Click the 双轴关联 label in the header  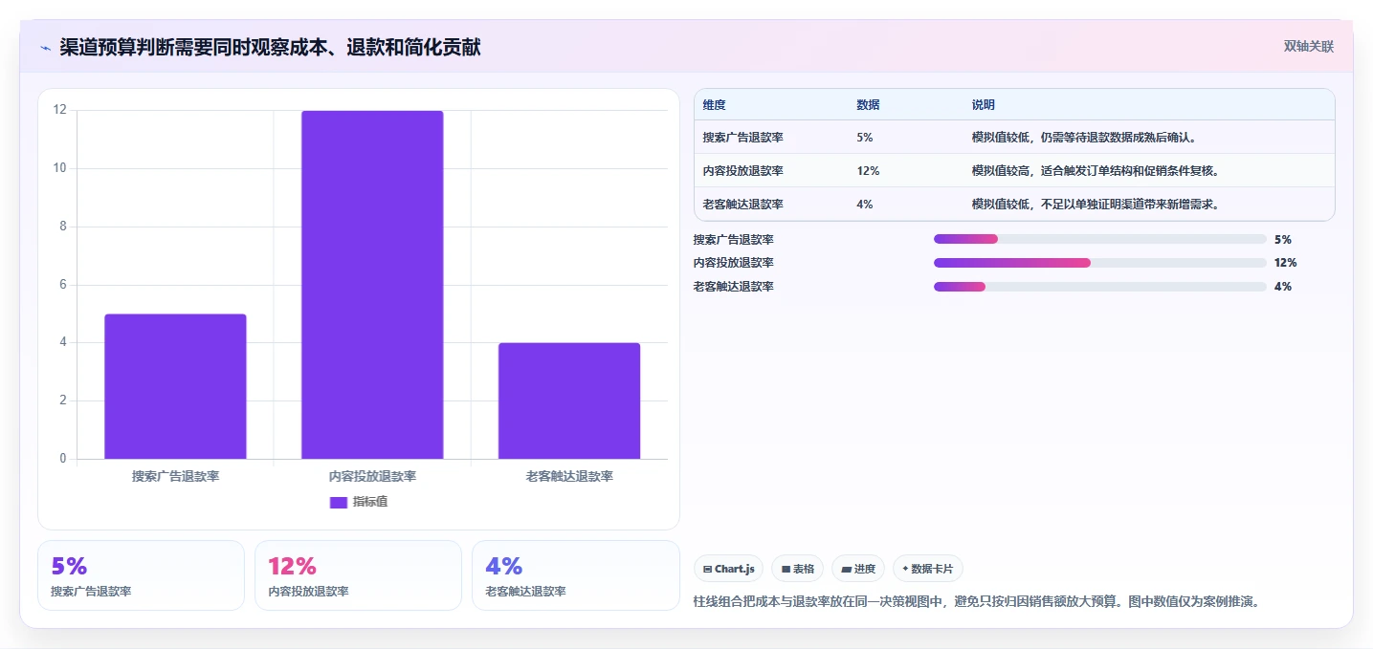pyautogui.click(x=1308, y=47)
